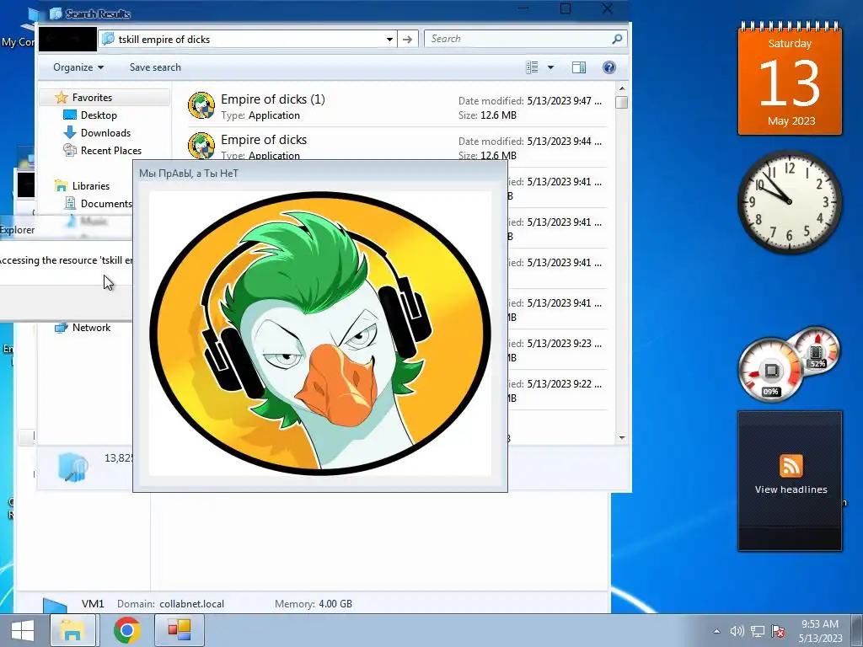
Task: Select the 'Empire of dicks (1)' result
Action: tap(396, 107)
